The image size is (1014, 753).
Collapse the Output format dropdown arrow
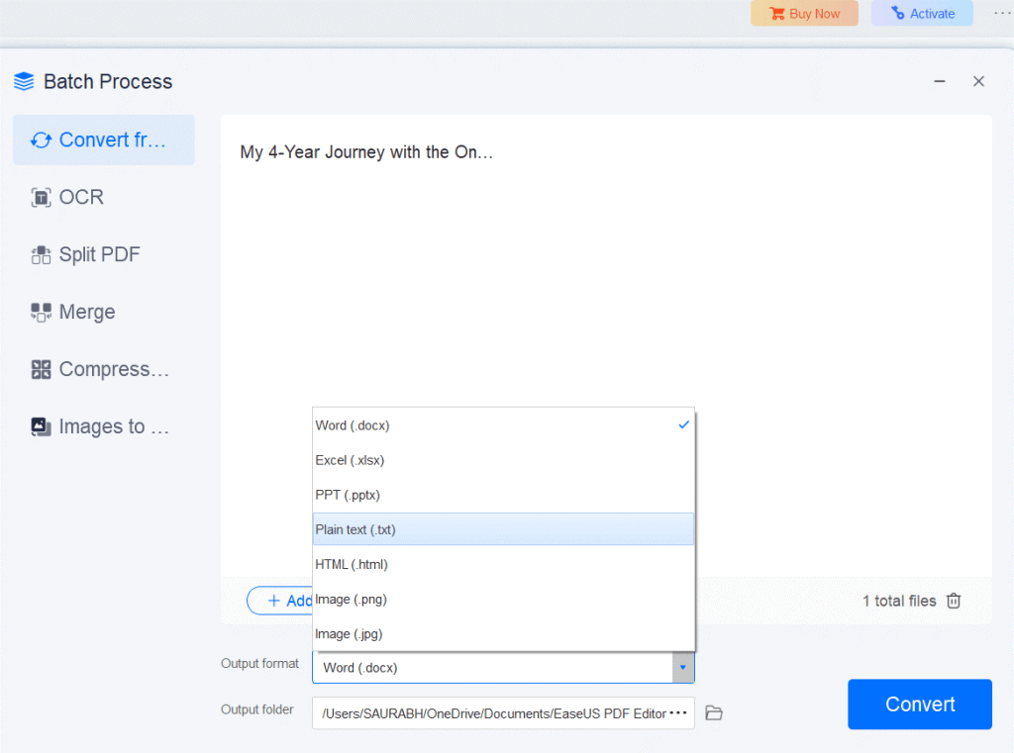click(x=683, y=668)
